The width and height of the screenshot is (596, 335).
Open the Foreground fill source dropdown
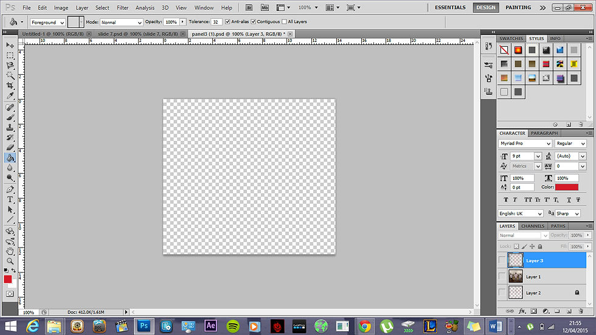47,22
